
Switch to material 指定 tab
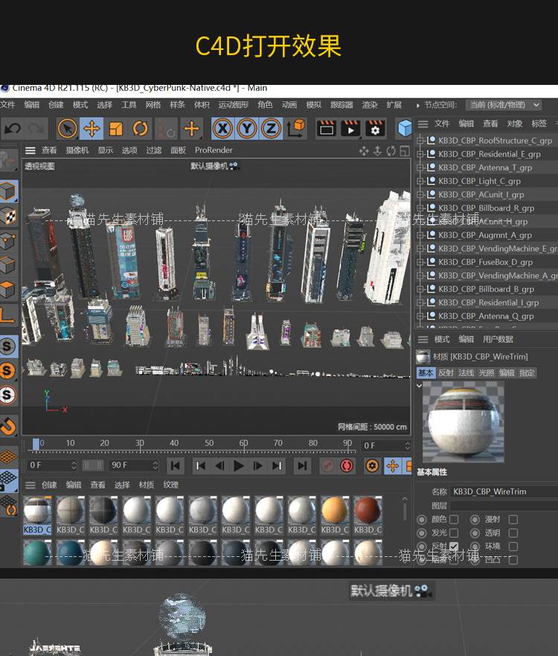527,372
